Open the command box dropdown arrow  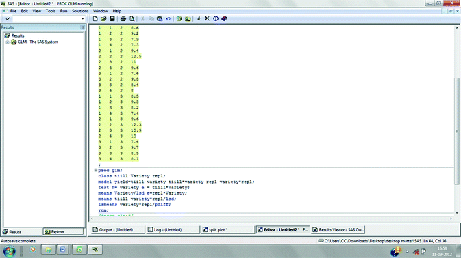(x=83, y=18)
